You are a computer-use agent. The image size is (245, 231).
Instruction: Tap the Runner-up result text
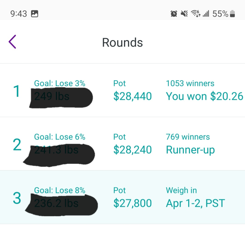tap(190, 150)
